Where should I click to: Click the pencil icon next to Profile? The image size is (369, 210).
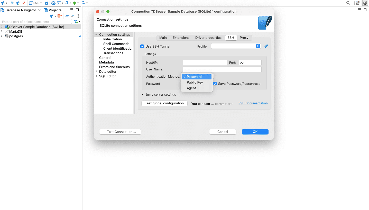tap(266, 46)
